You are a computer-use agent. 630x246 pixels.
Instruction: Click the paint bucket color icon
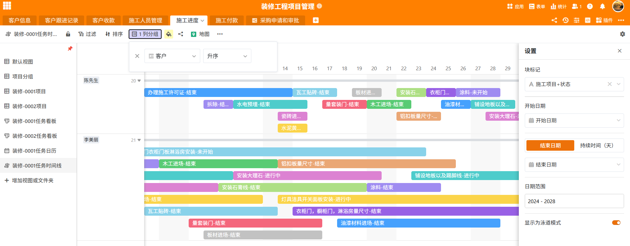coord(169,34)
